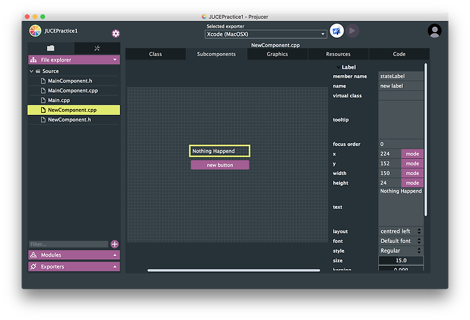Click the y value field 152
This screenshot has height=320, width=470.
390,163
